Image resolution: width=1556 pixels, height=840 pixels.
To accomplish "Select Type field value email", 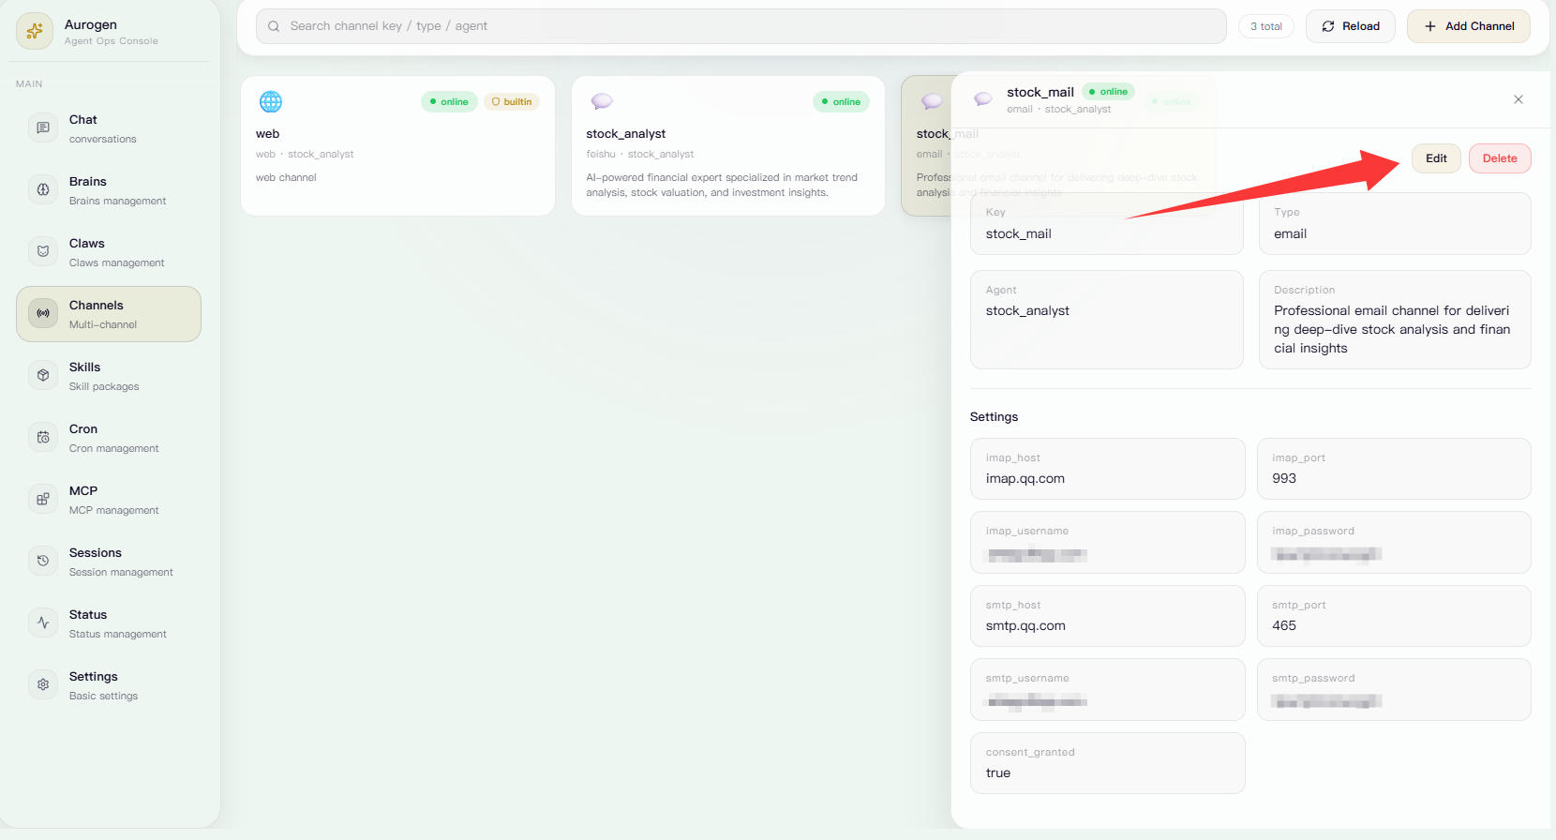I will click(x=1291, y=233).
